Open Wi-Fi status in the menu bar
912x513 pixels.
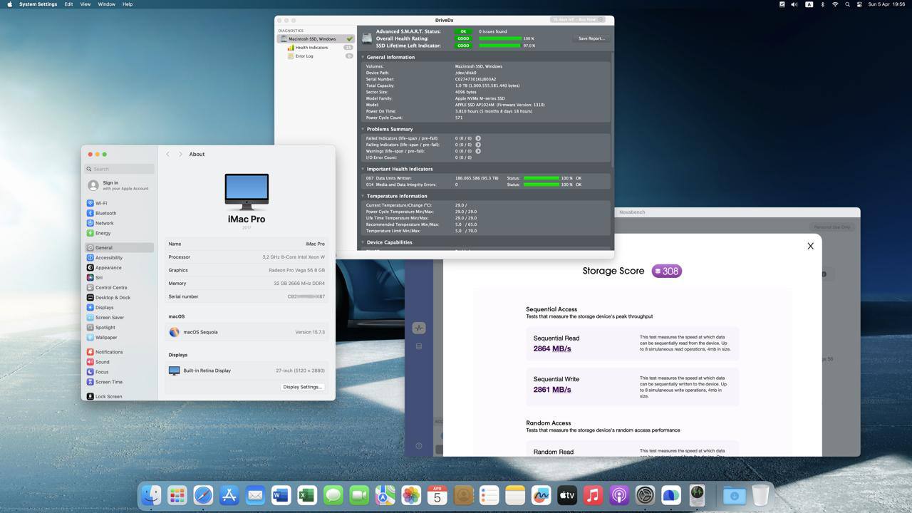(835, 4)
